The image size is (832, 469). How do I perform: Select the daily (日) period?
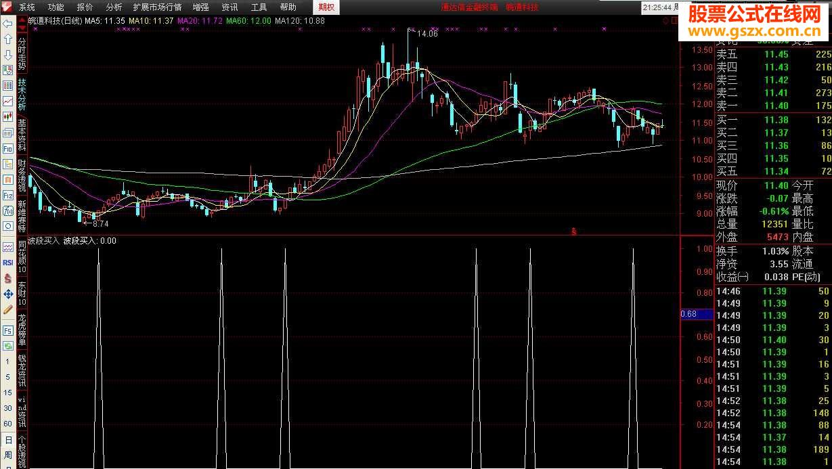click(x=8, y=440)
